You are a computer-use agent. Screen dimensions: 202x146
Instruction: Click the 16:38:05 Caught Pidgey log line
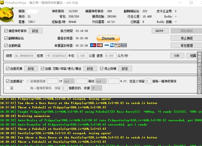coord(101,112)
